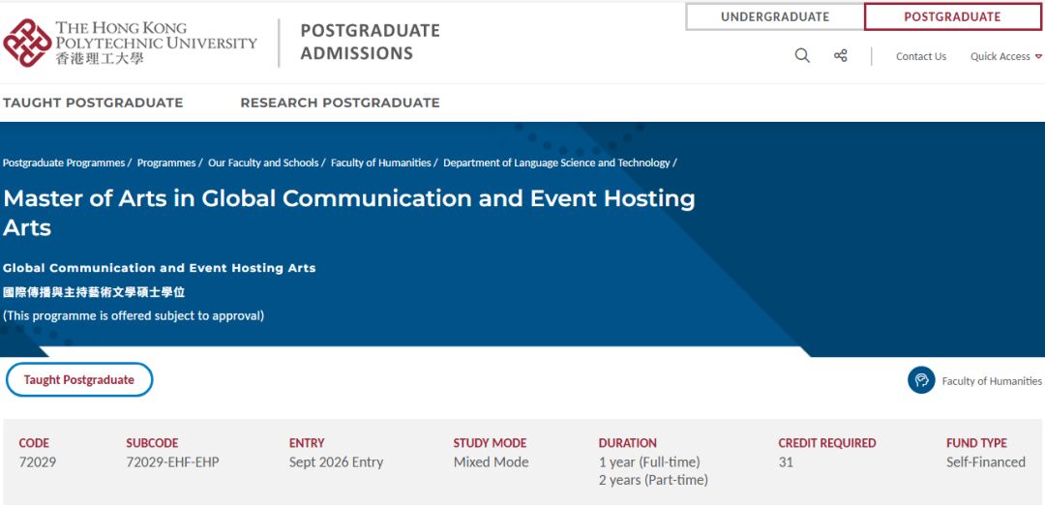Click the search magnifier icon
Image resolution: width=1045 pixels, height=505 pixels.
pos(802,56)
